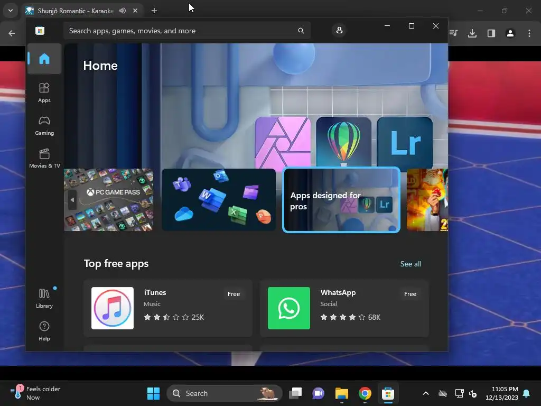Open the Home section in the Store sidebar
This screenshot has height=406, width=541.
(x=44, y=59)
